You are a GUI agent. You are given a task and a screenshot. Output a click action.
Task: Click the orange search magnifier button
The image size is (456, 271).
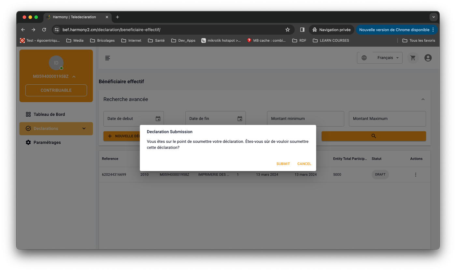tap(374, 136)
